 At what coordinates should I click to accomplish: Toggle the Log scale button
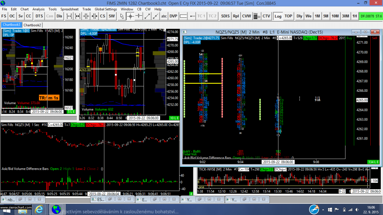[278, 16]
